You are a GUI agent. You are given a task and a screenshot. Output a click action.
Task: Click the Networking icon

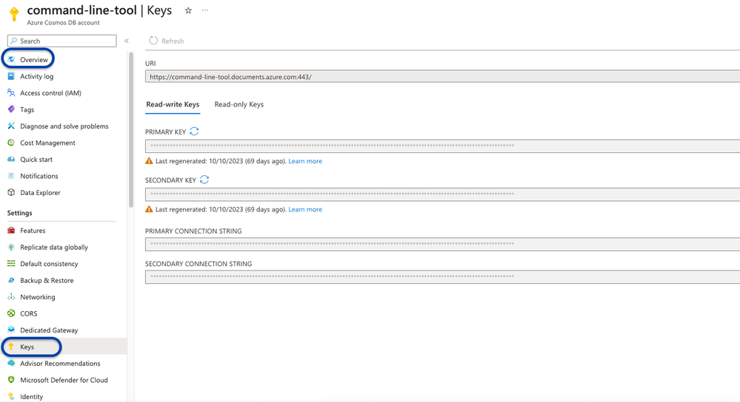(x=11, y=296)
